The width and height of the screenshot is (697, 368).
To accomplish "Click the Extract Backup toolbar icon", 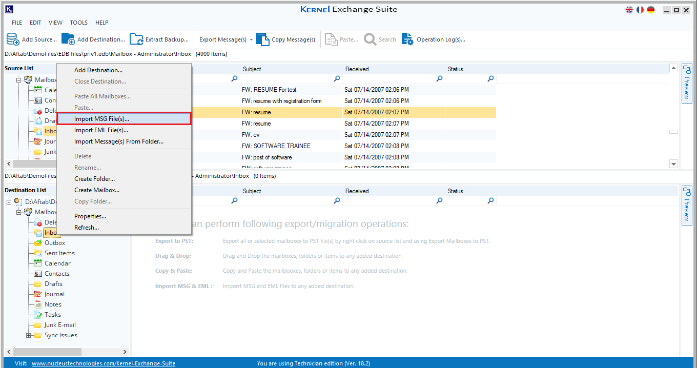I will 136,39.
